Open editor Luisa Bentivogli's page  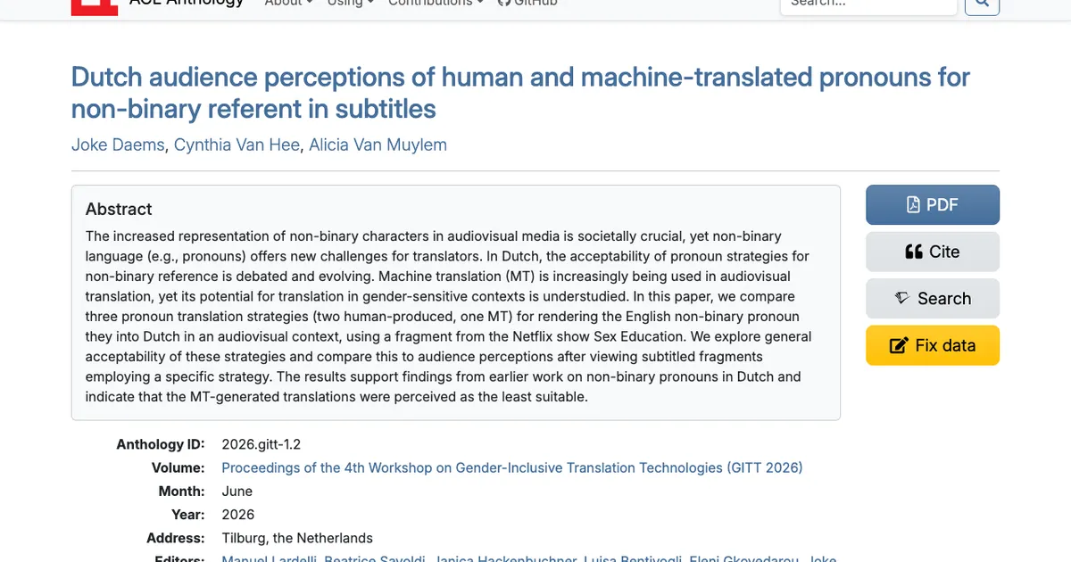(632, 558)
